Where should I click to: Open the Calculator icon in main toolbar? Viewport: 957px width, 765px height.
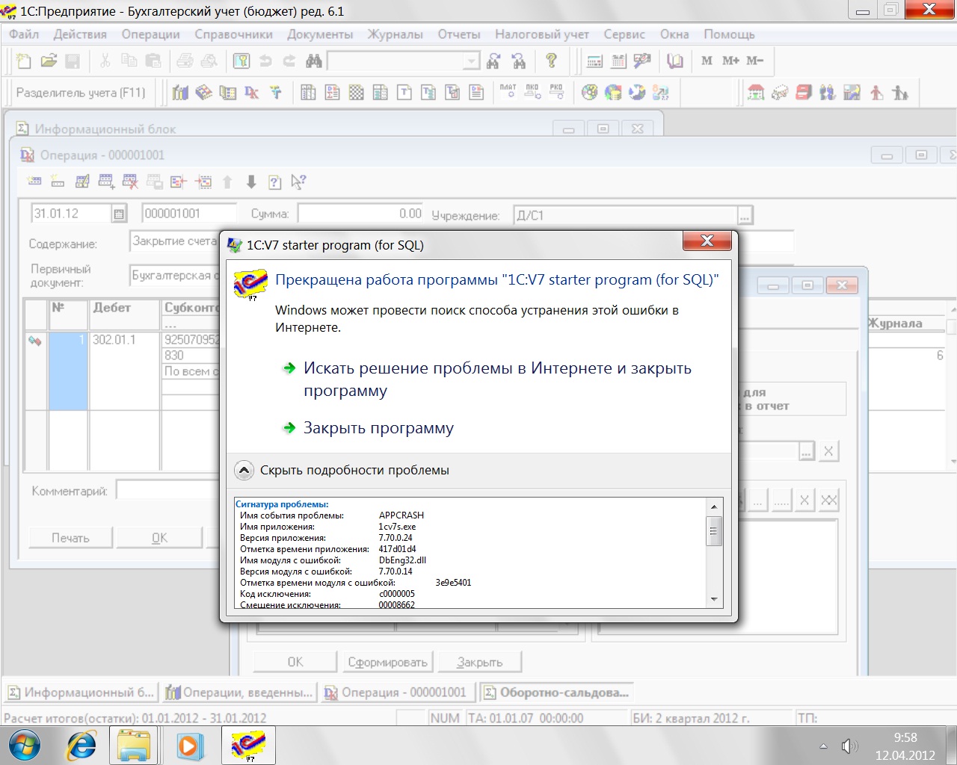pos(595,61)
